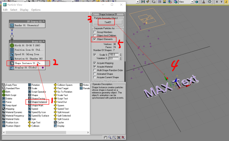
Task: Select the Display 01 operator
Action: pyautogui.click(x=27, y=67)
